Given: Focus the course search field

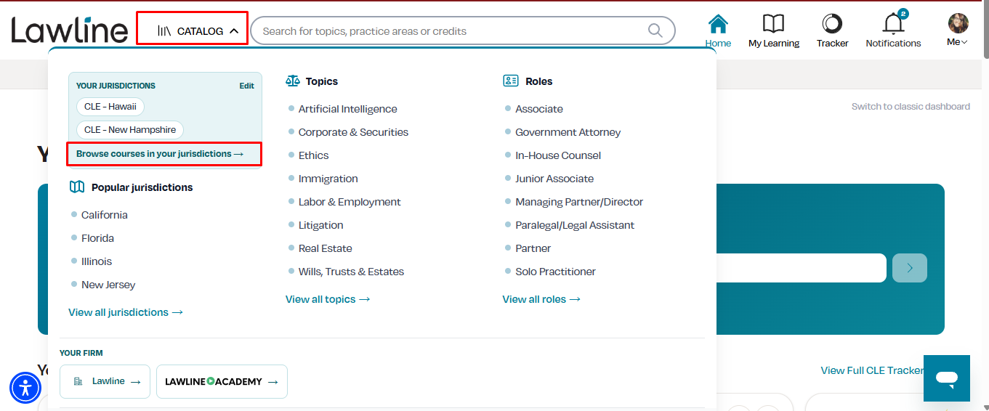Looking at the screenshot, I should click(x=451, y=31).
